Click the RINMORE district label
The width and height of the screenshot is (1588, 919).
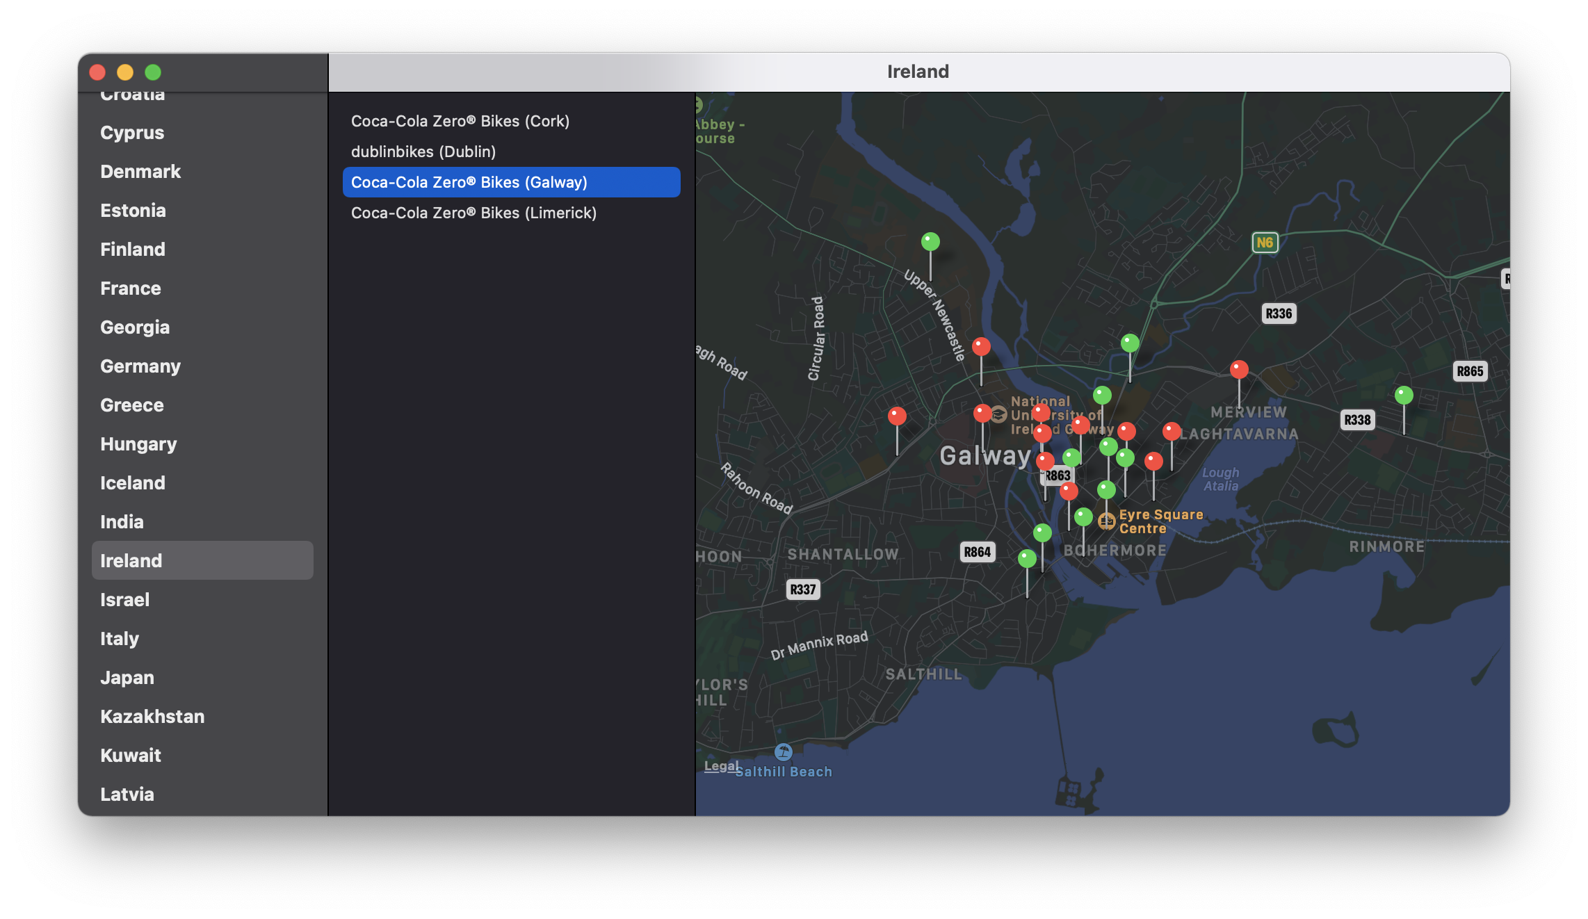click(1387, 546)
